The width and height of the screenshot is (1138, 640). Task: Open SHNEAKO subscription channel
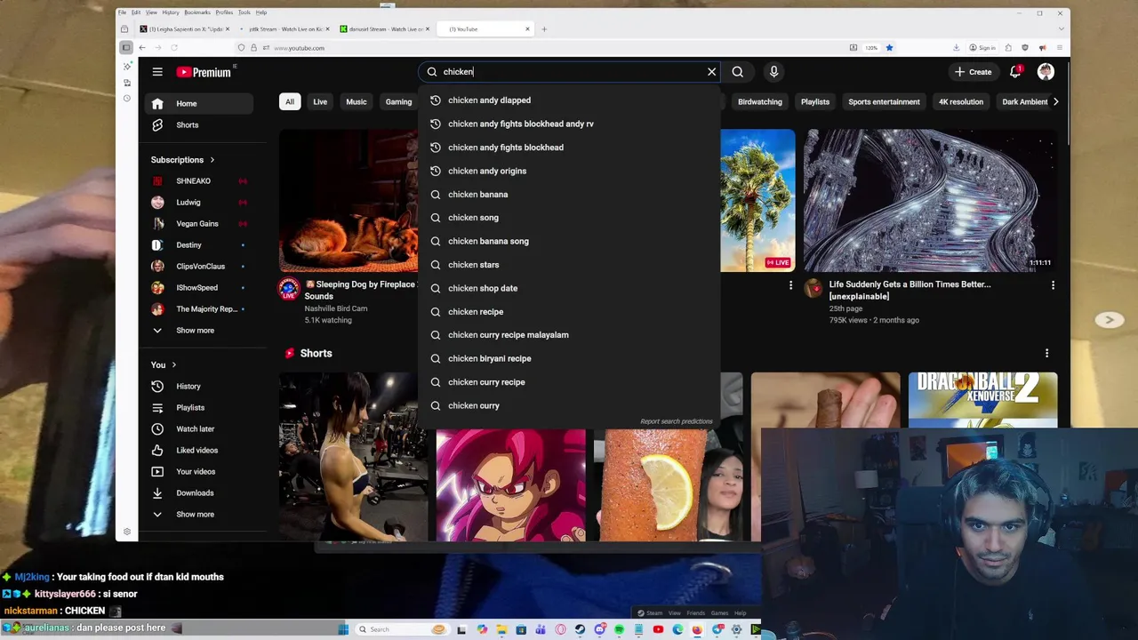click(x=199, y=181)
